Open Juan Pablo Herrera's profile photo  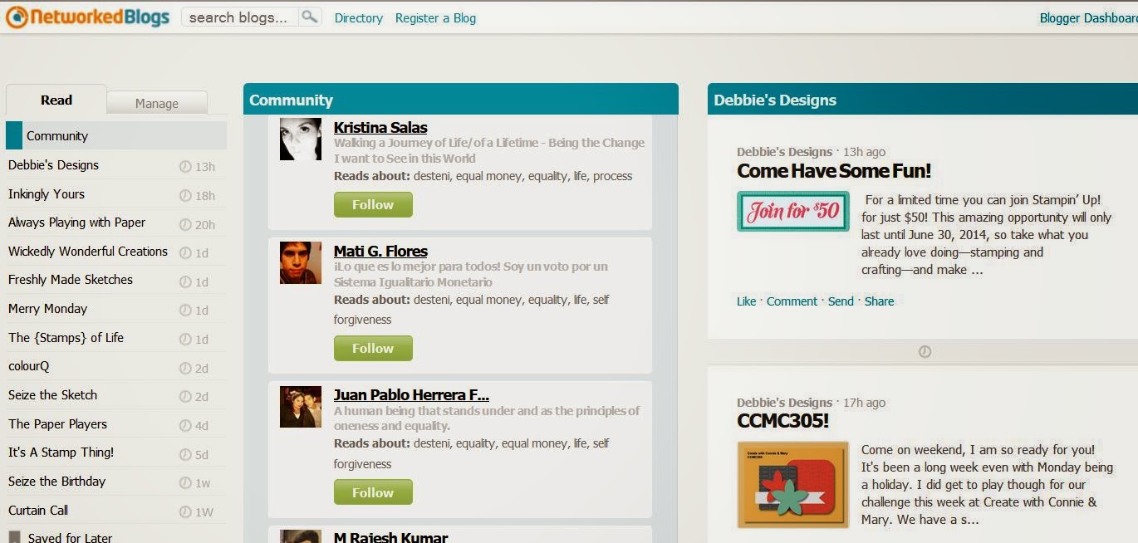point(301,407)
